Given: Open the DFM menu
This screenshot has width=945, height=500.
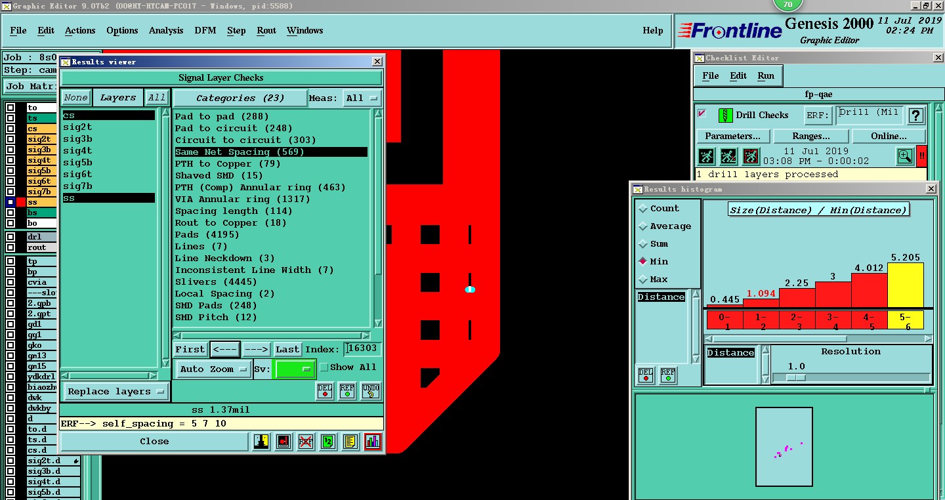Looking at the screenshot, I should pos(205,31).
